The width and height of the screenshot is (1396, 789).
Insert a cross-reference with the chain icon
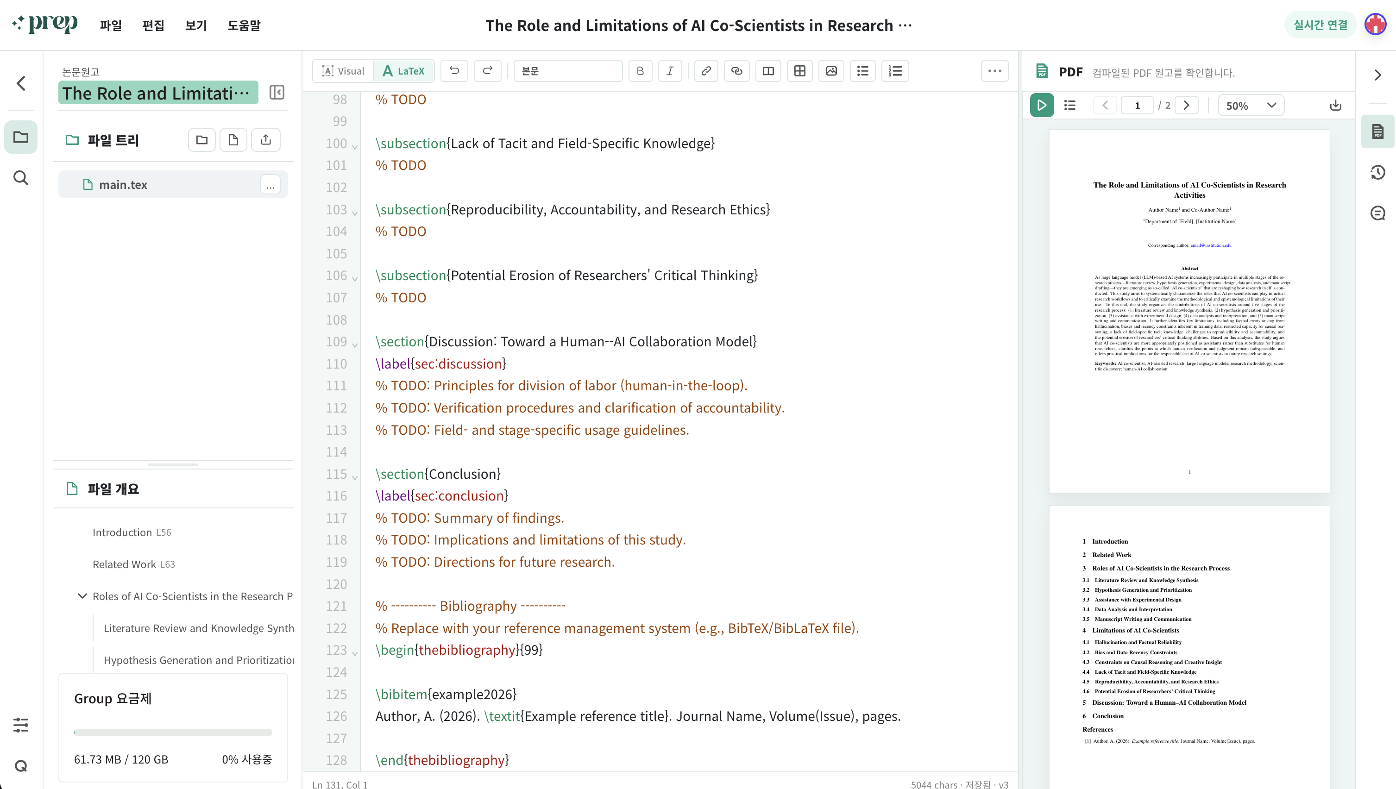pos(736,71)
